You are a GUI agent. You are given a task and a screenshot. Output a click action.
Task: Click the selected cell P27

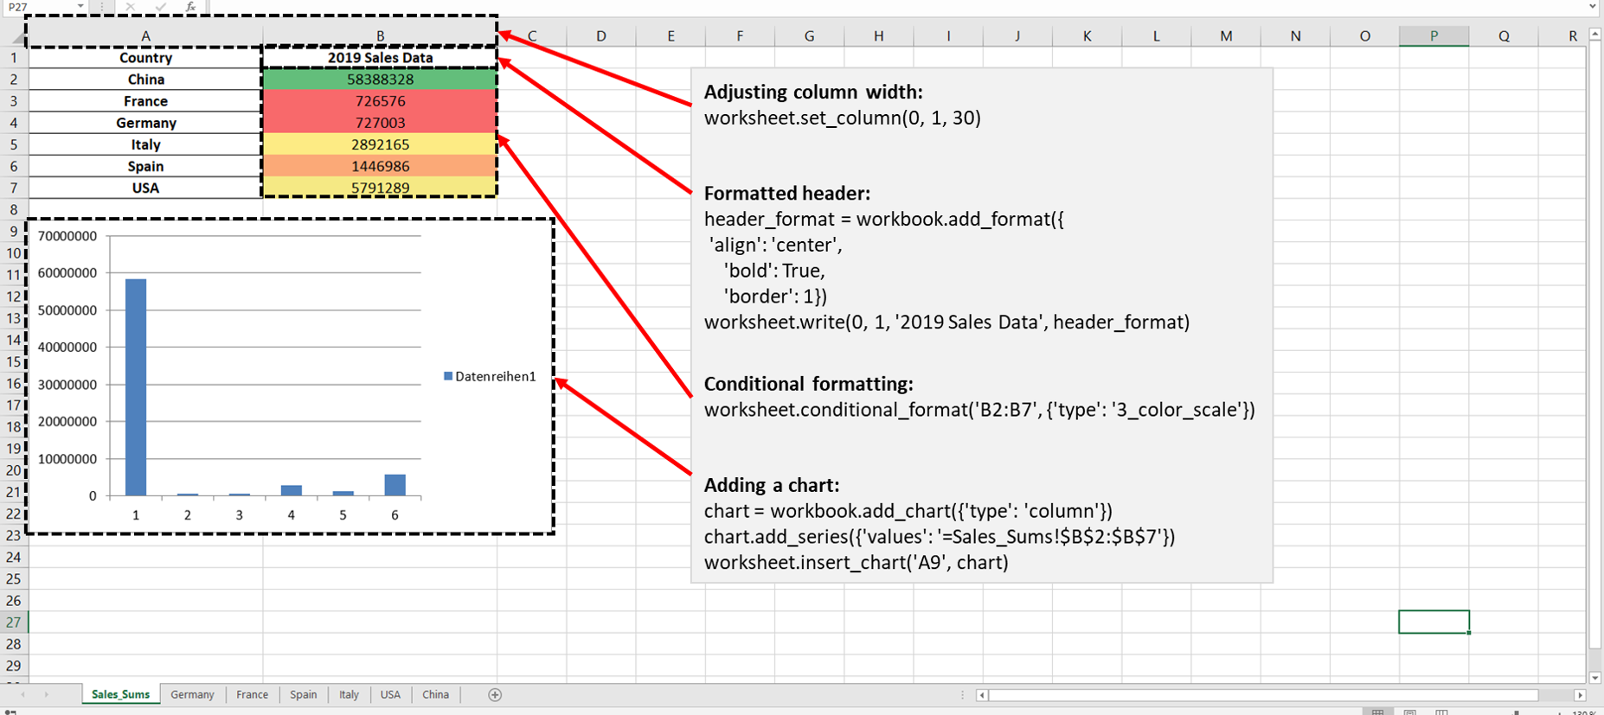point(1434,622)
